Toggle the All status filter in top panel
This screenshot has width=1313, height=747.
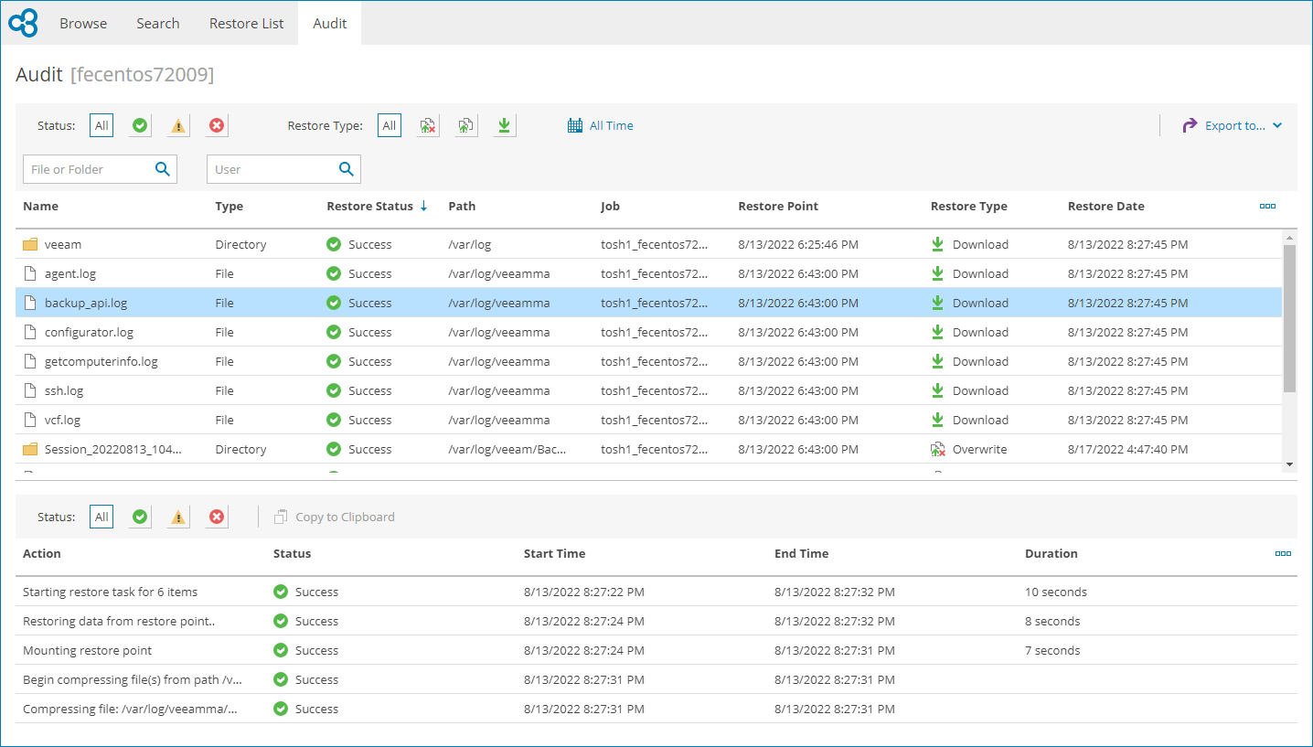pos(101,126)
